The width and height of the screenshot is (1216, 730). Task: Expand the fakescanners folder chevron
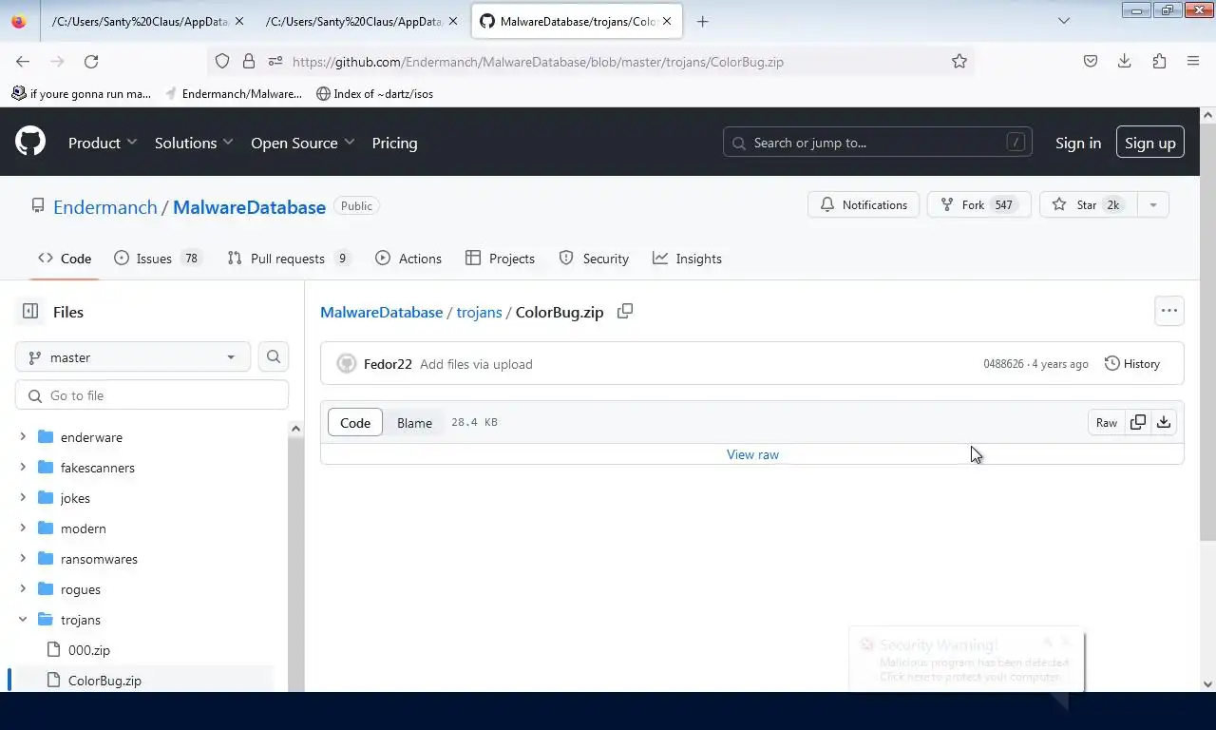(x=23, y=468)
